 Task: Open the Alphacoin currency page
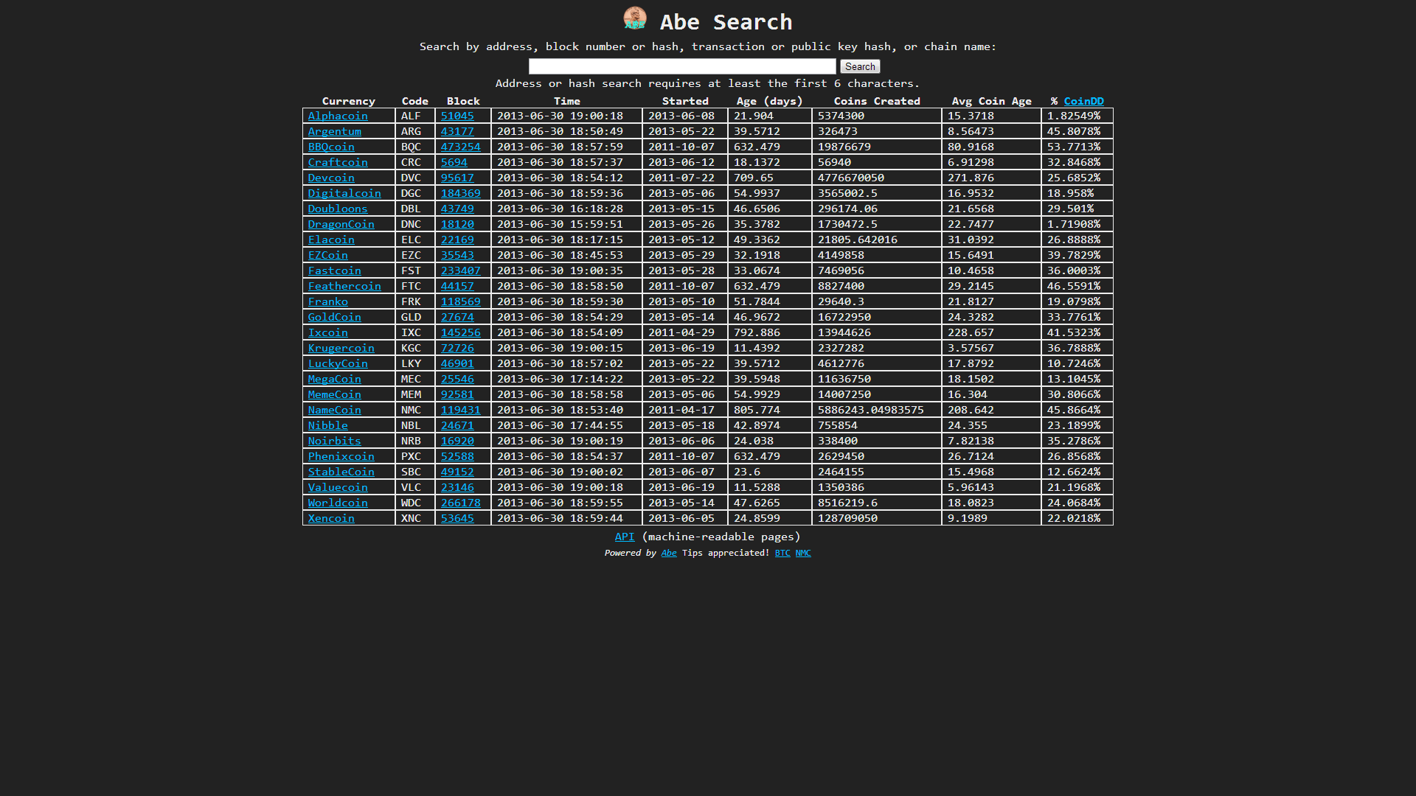[x=339, y=116]
